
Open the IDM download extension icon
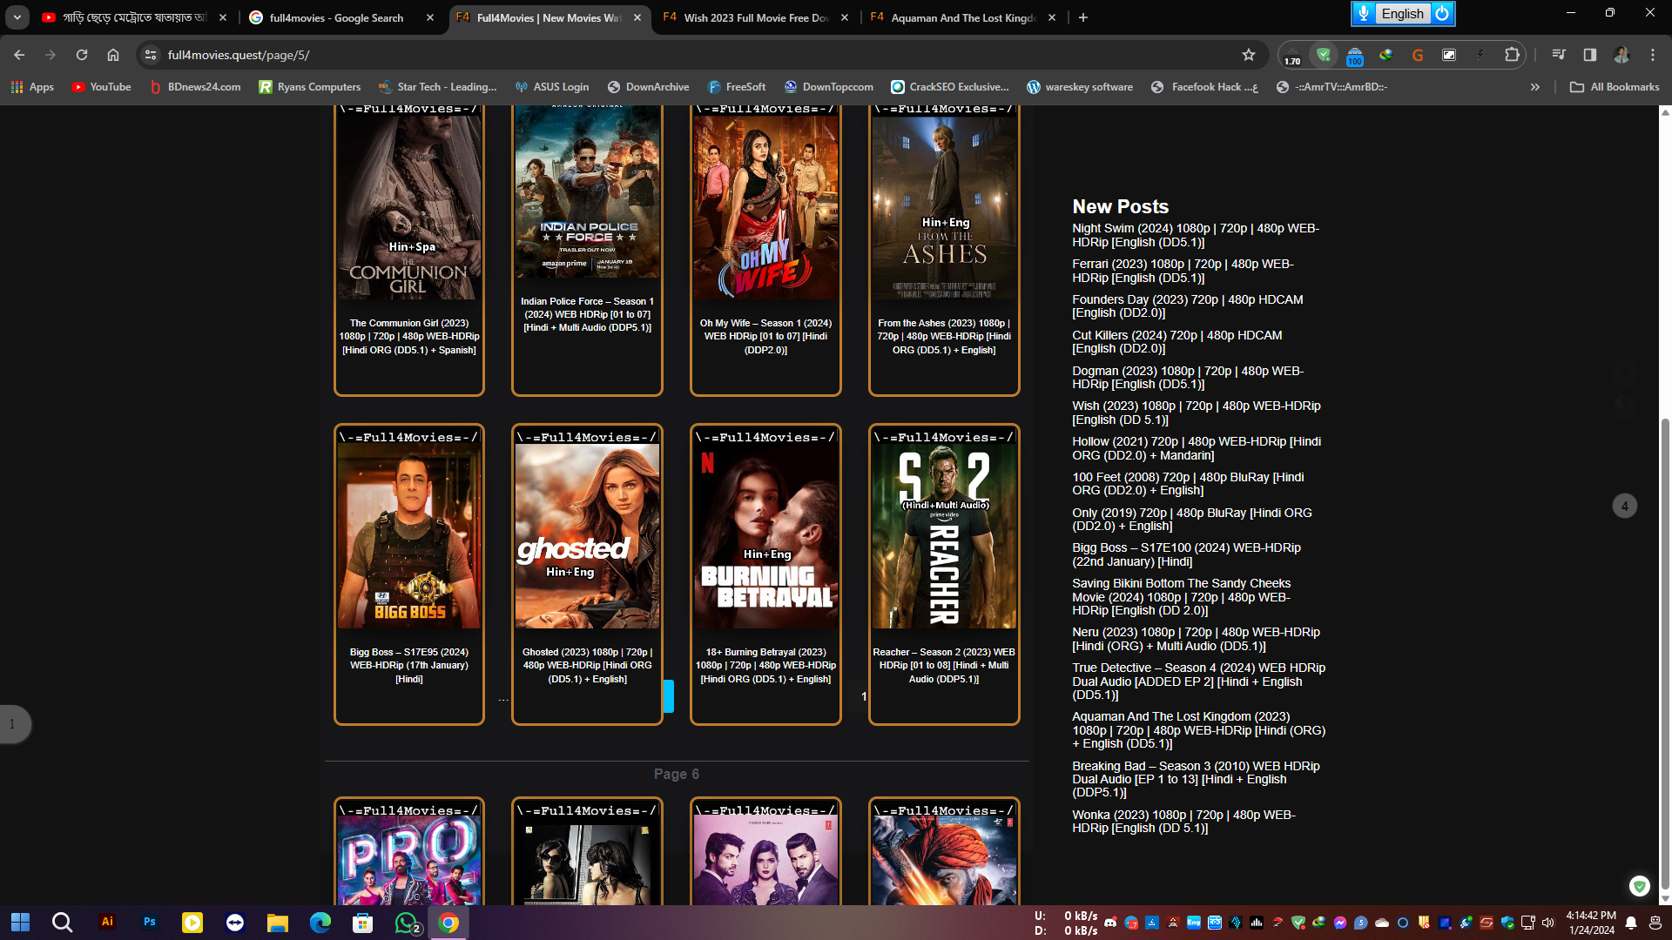click(x=1386, y=54)
